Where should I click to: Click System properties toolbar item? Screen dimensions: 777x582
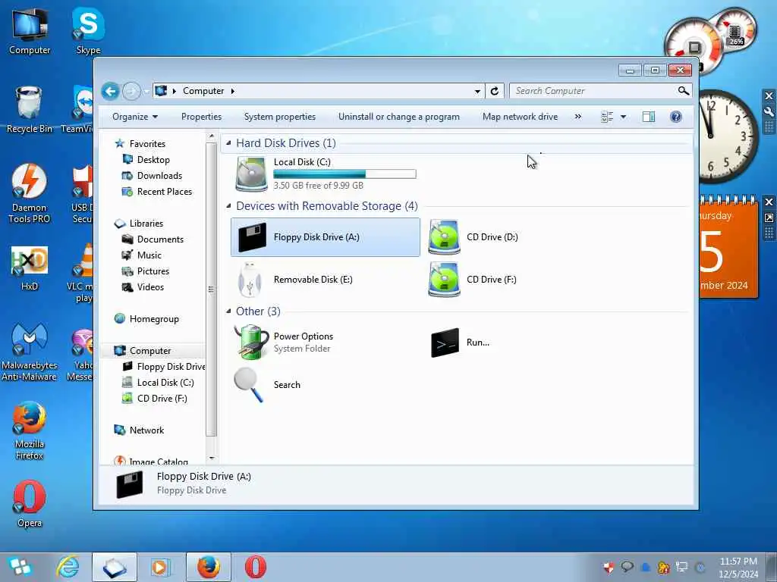tap(280, 117)
